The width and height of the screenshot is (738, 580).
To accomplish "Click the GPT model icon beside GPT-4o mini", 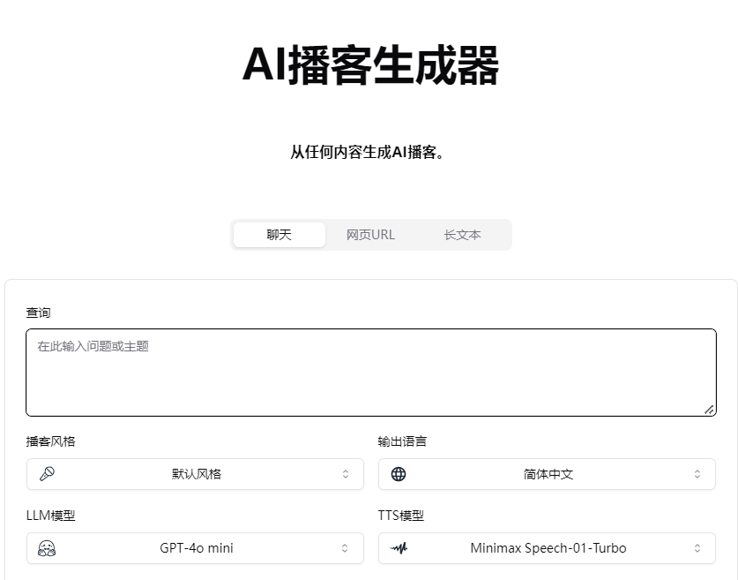I will tap(47, 548).
